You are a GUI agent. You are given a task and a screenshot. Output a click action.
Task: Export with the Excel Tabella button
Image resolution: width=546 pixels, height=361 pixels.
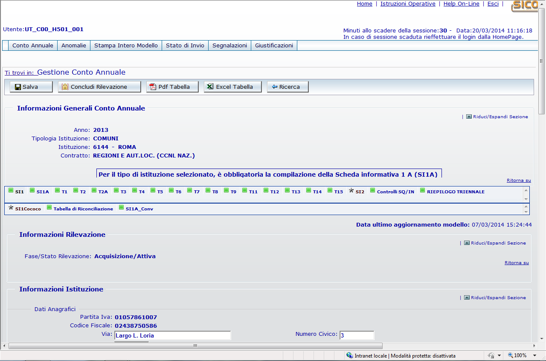(x=233, y=87)
